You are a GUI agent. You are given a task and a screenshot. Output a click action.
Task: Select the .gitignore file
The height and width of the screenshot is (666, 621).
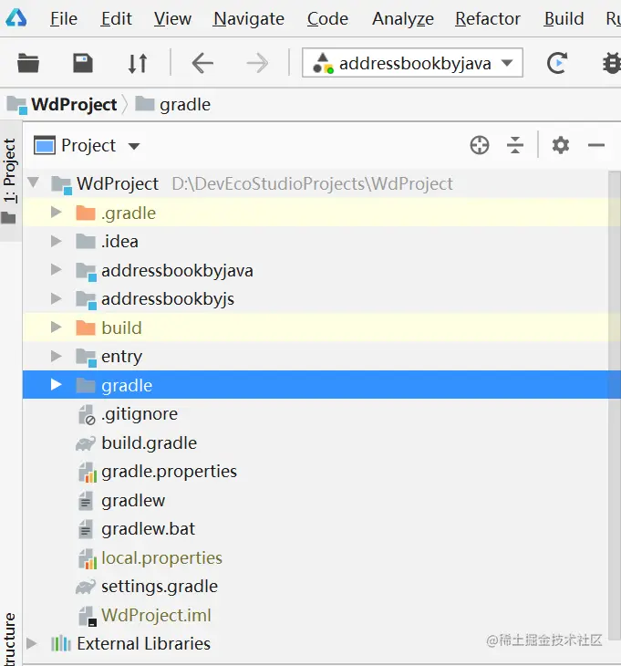[x=316, y=413]
